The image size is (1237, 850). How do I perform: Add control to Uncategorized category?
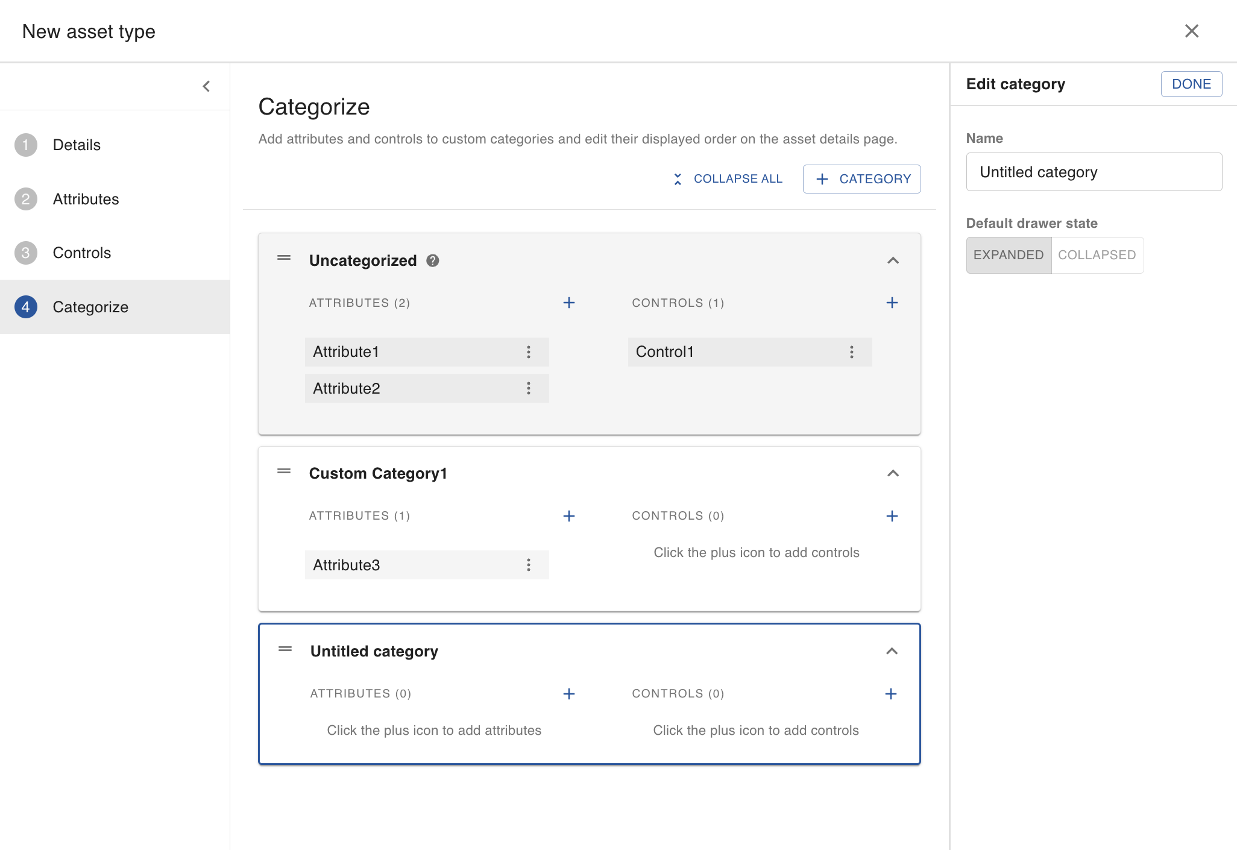892,303
